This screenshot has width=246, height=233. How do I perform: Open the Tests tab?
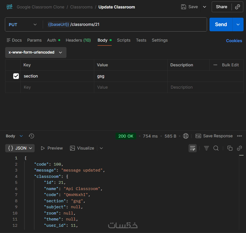(141, 40)
